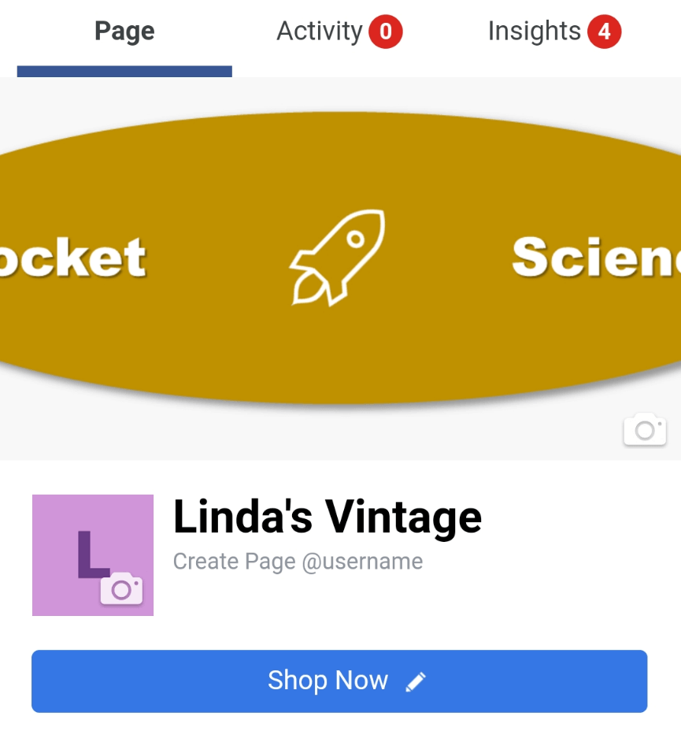Click the gold ellipse below the rocket
The image size is (681, 731).
pyautogui.click(x=339, y=354)
